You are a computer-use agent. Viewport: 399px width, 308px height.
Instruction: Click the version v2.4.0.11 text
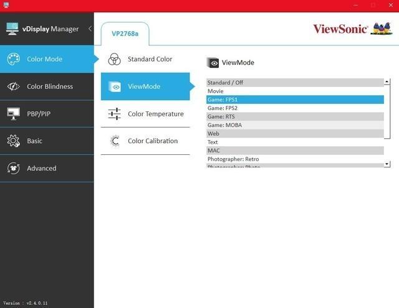(x=25, y=303)
